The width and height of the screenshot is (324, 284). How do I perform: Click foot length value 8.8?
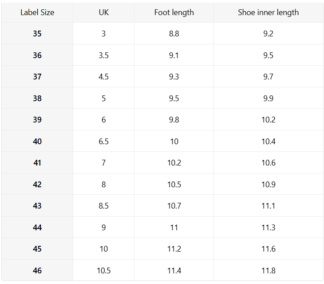pos(174,34)
